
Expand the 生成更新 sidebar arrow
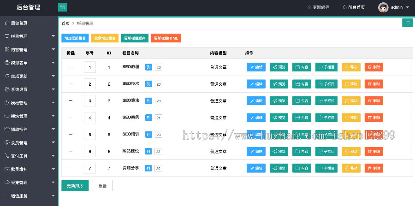53,76
